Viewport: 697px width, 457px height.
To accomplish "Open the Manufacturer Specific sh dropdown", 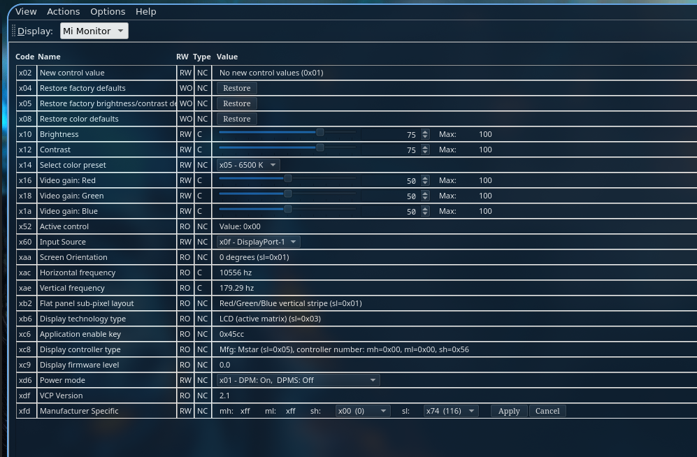I will pos(363,411).
